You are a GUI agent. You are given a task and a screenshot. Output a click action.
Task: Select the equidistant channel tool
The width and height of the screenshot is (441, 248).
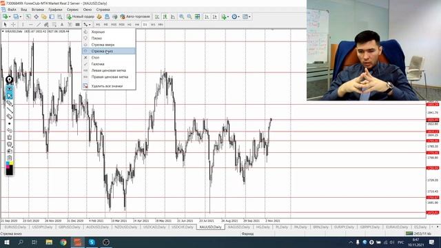pos(46,25)
